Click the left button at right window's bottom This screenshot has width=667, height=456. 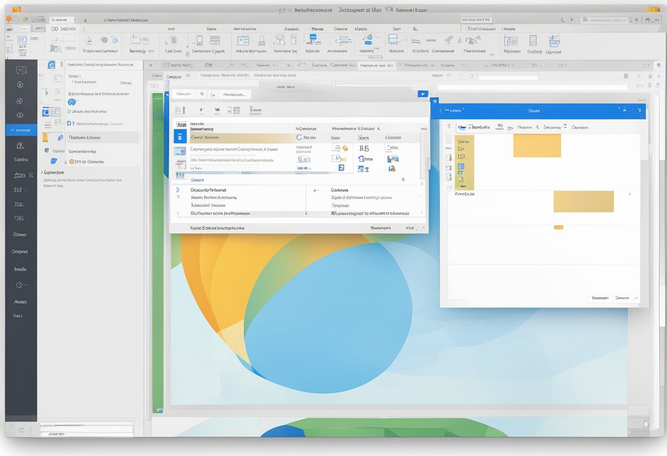[599, 298]
